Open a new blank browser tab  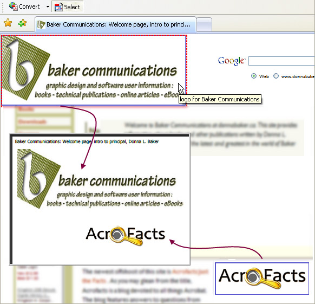tap(204, 25)
